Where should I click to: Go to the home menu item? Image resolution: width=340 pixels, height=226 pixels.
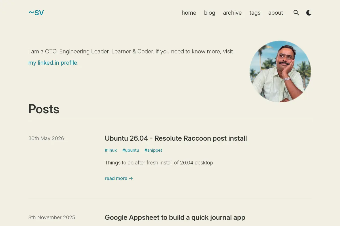189,13
